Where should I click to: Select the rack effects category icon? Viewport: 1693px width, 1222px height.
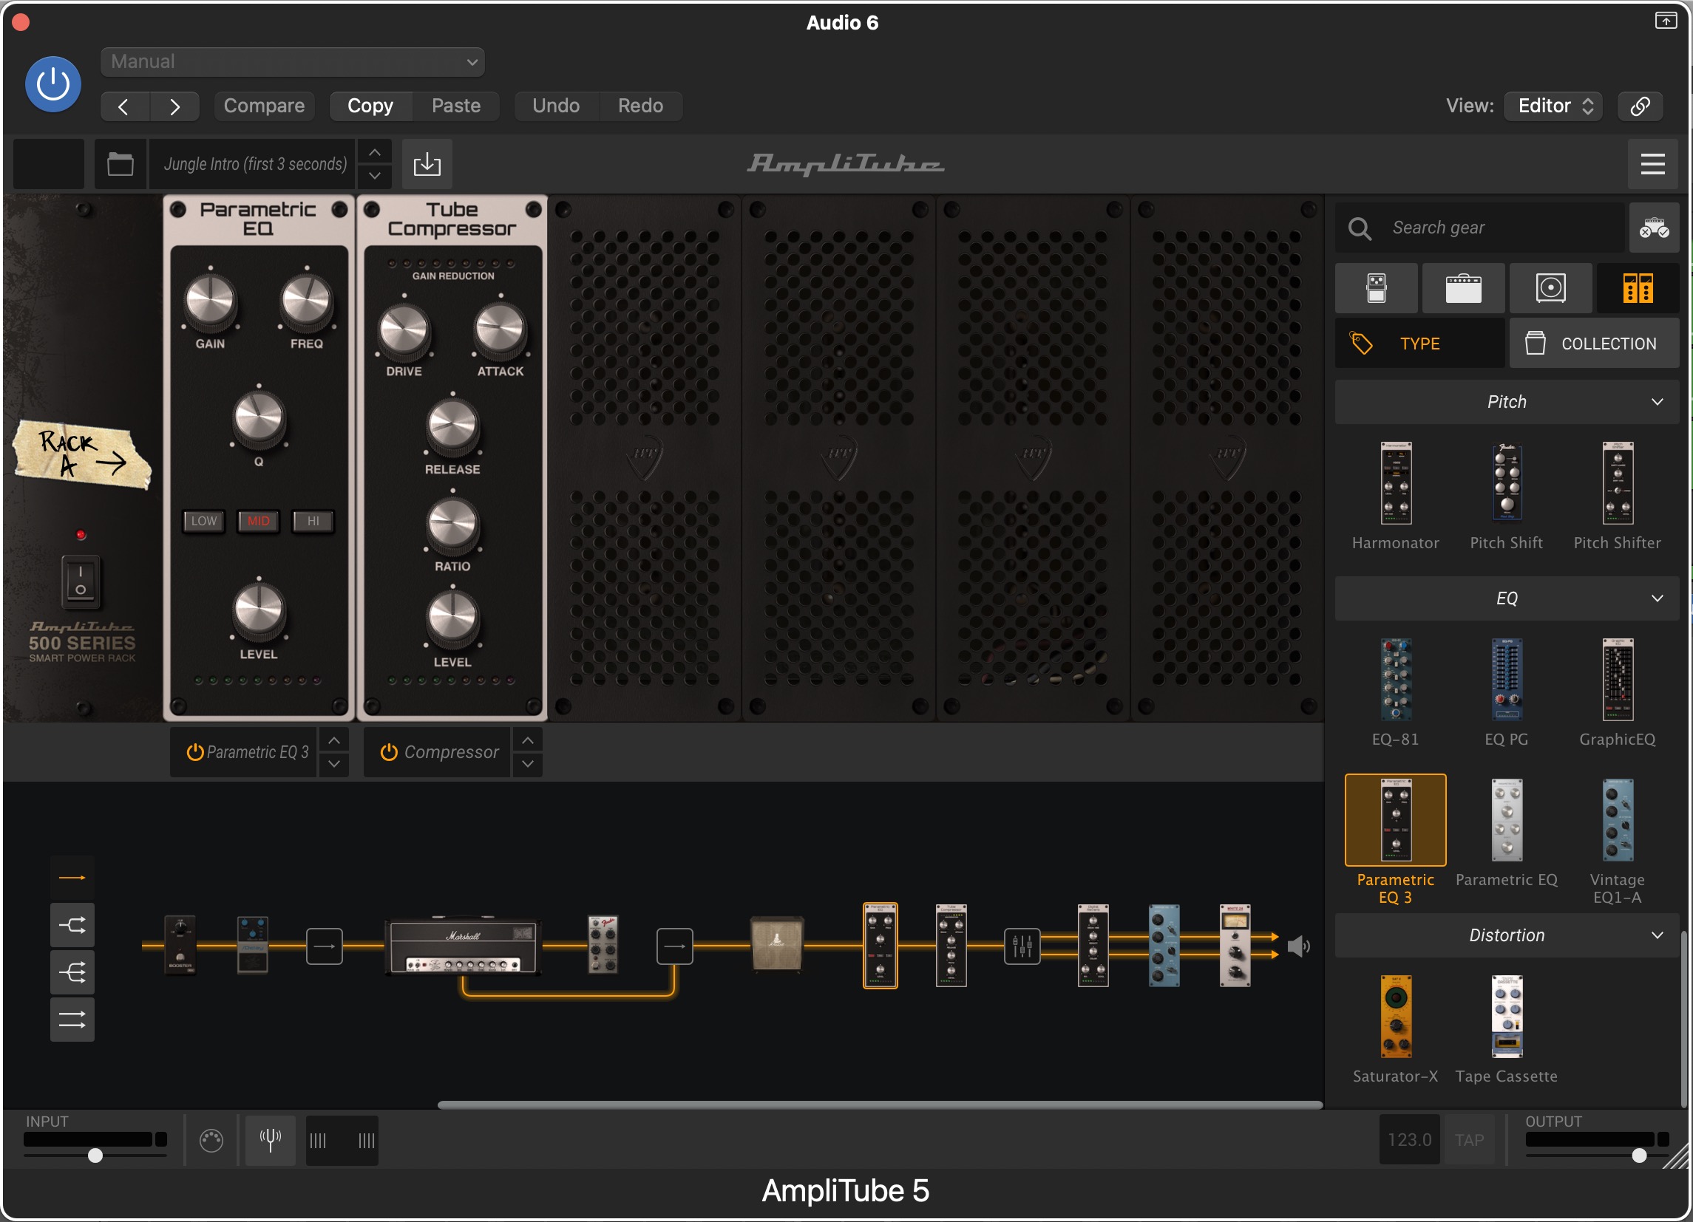1638,288
